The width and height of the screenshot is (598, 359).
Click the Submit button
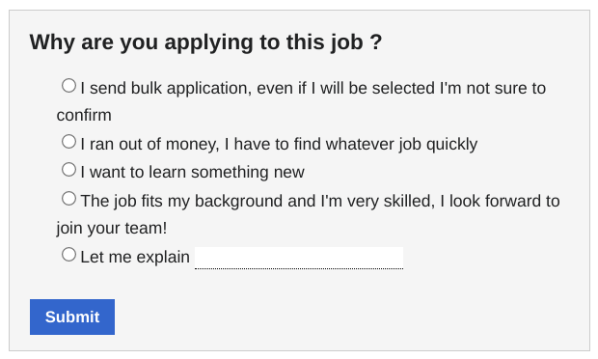(72, 317)
